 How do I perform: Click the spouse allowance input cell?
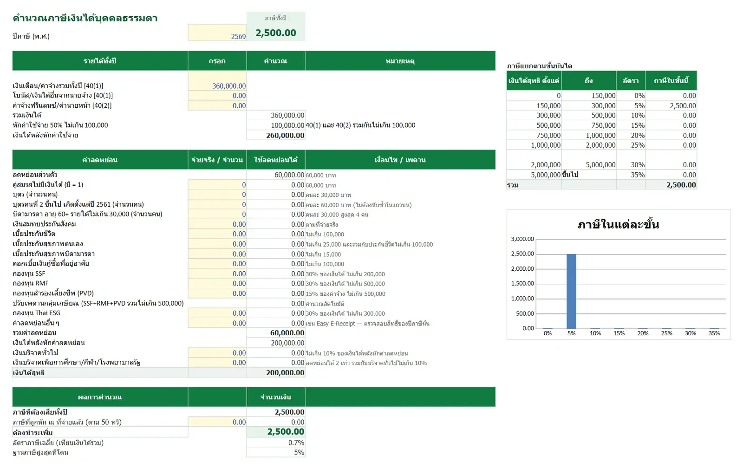point(217,185)
